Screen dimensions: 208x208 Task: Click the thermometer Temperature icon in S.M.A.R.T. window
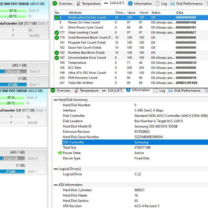point(78,3)
